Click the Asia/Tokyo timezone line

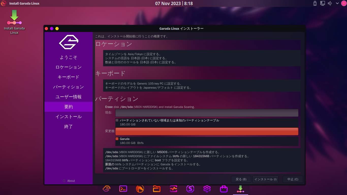133,54
